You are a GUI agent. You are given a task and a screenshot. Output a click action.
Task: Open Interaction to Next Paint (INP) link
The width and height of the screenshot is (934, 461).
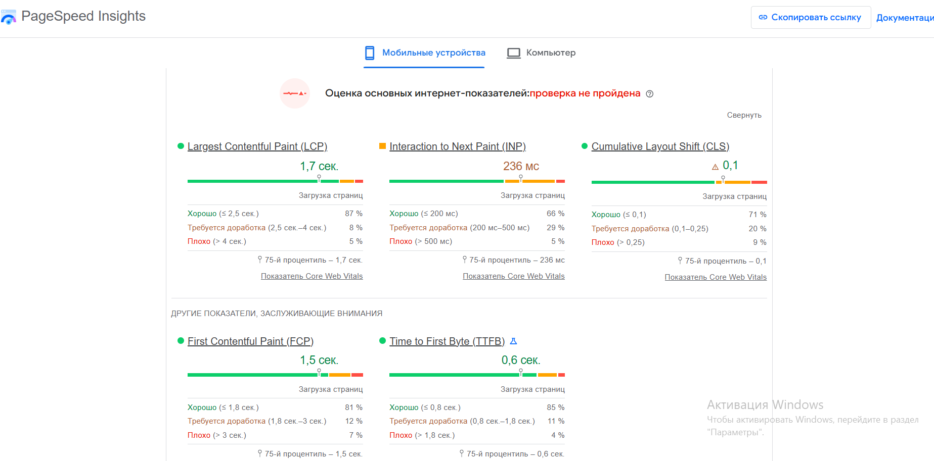(458, 146)
